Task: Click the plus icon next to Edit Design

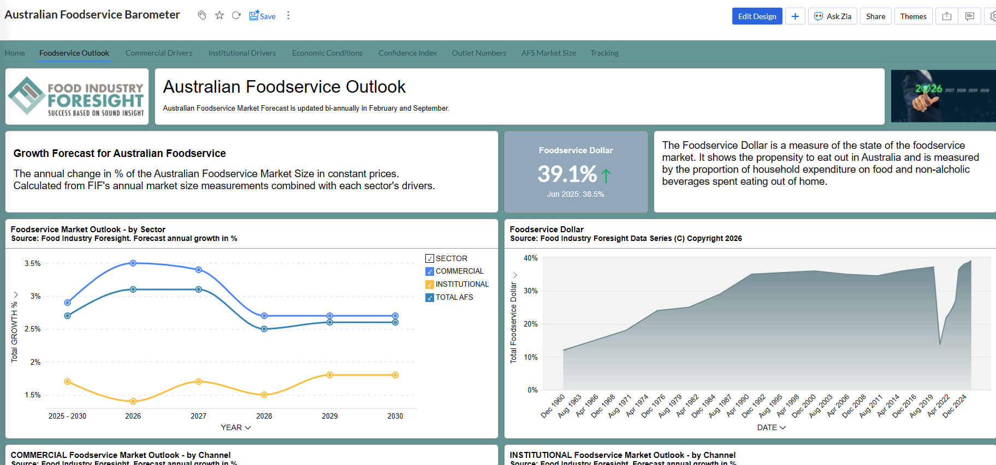Action: (x=795, y=16)
